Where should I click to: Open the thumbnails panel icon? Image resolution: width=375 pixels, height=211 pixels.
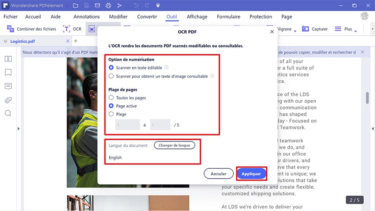[8, 59]
